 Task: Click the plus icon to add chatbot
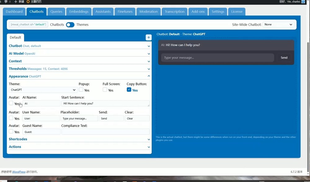pos(148,38)
